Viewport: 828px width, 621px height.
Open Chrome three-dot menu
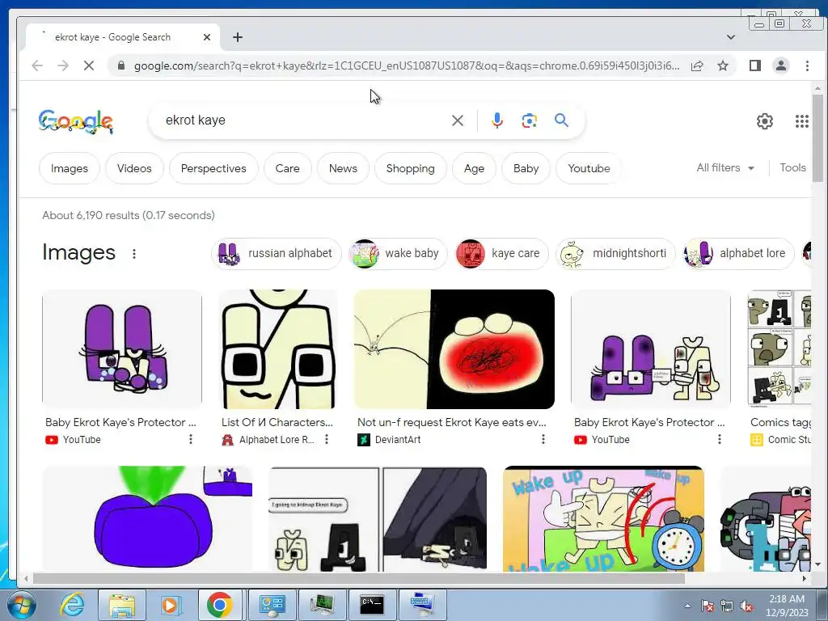pos(807,65)
